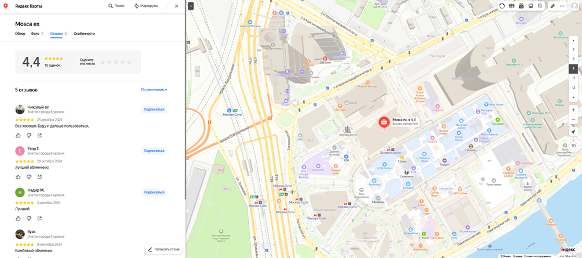This screenshot has height=258, width=582.
Task: Click the my location arrow icon
Action: pyautogui.click(x=573, y=132)
